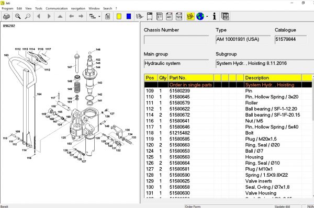Click the Part No. column header

point(191,78)
